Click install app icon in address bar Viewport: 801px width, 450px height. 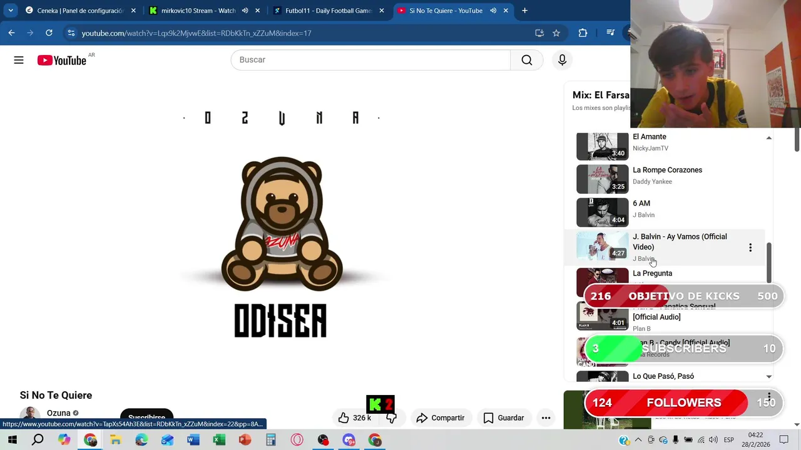(539, 33)
